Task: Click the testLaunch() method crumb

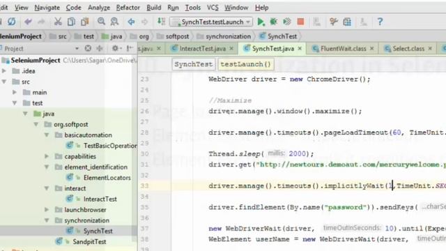Action: click(246, 64)
